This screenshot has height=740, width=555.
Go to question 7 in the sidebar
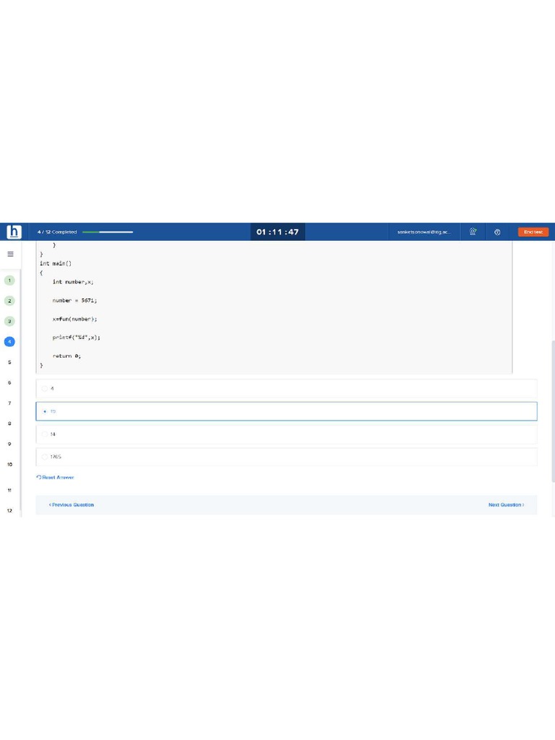tap(9, 403)
